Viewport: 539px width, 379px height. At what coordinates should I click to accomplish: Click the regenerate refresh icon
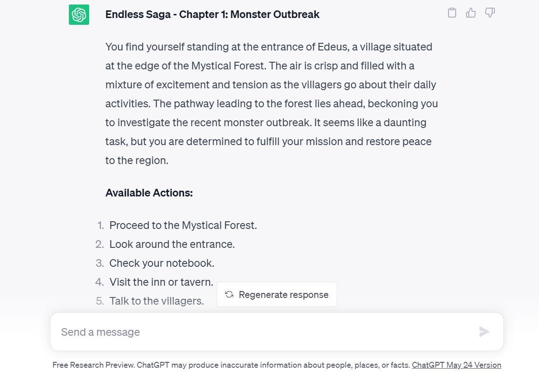click(x=229, y=294)
